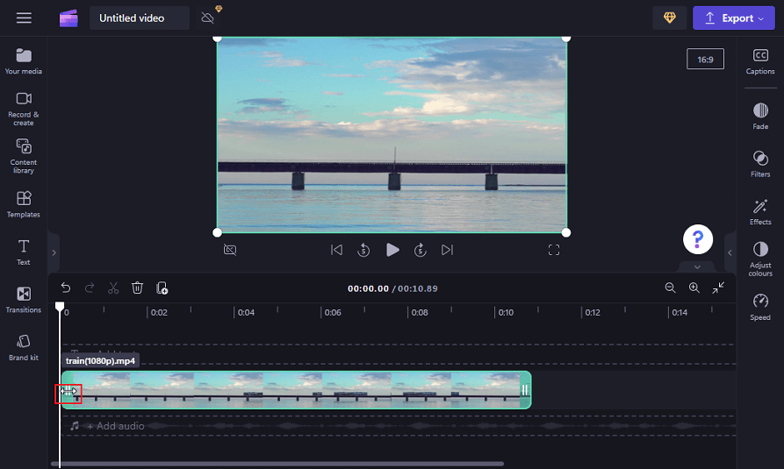This screenshot has height=469, width=784.
Task: Select the playhead marker at start
Action: [60, 306]
